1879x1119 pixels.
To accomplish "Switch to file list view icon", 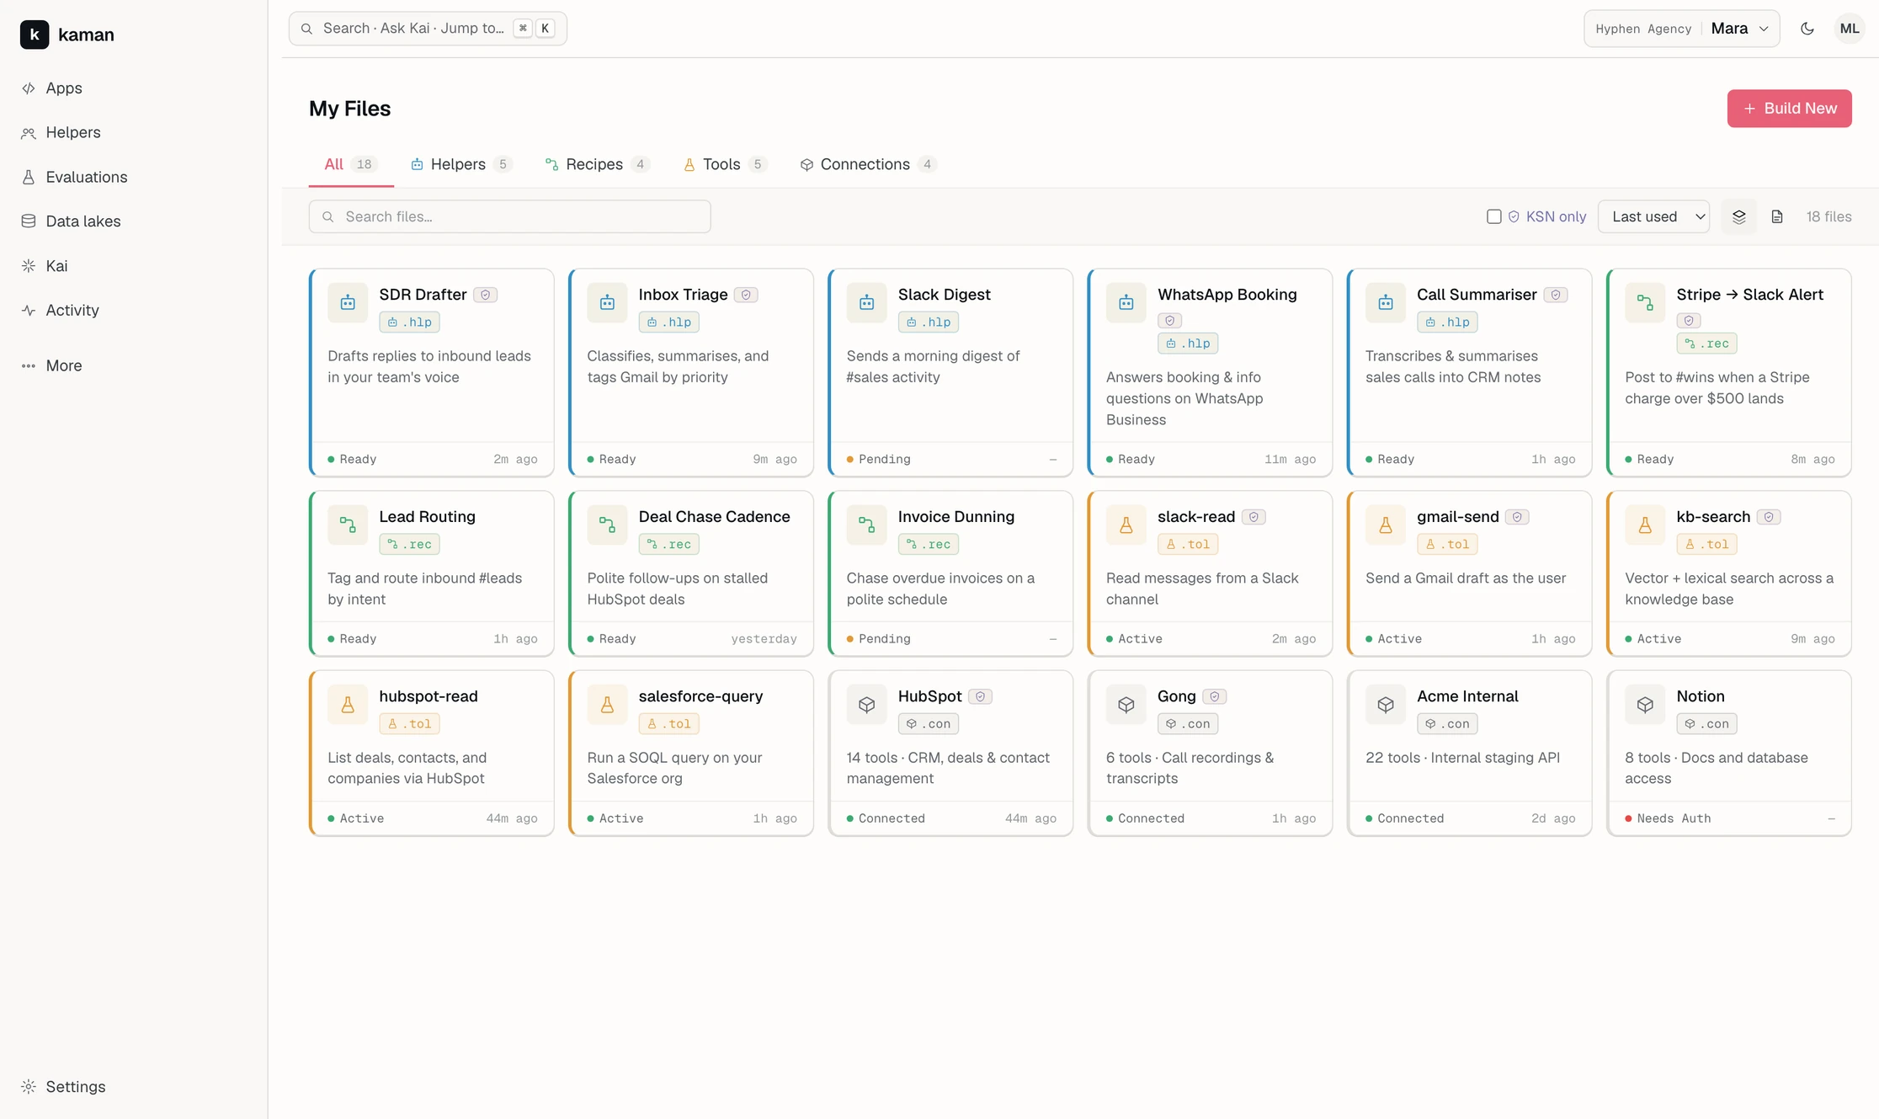I will coord(1777,216).
